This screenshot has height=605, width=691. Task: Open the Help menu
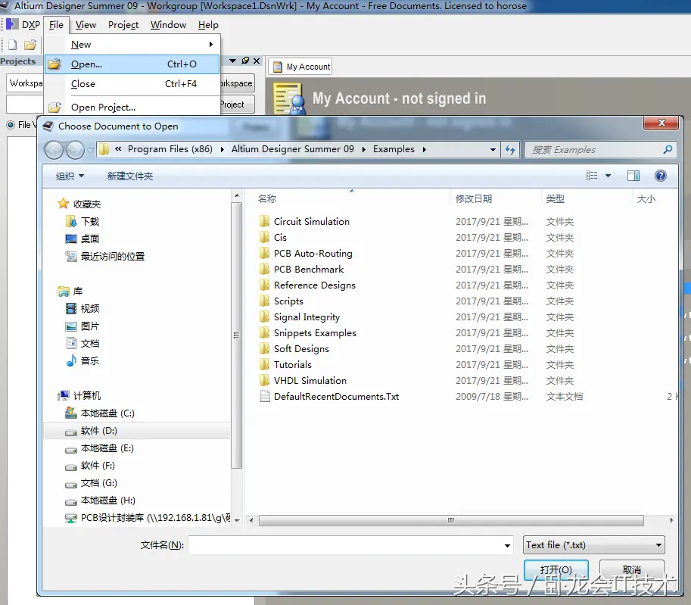point(208,25)
